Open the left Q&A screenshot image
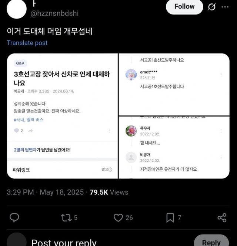The height and width of the screenshot is (246, 237). click(x=62, y=116)
